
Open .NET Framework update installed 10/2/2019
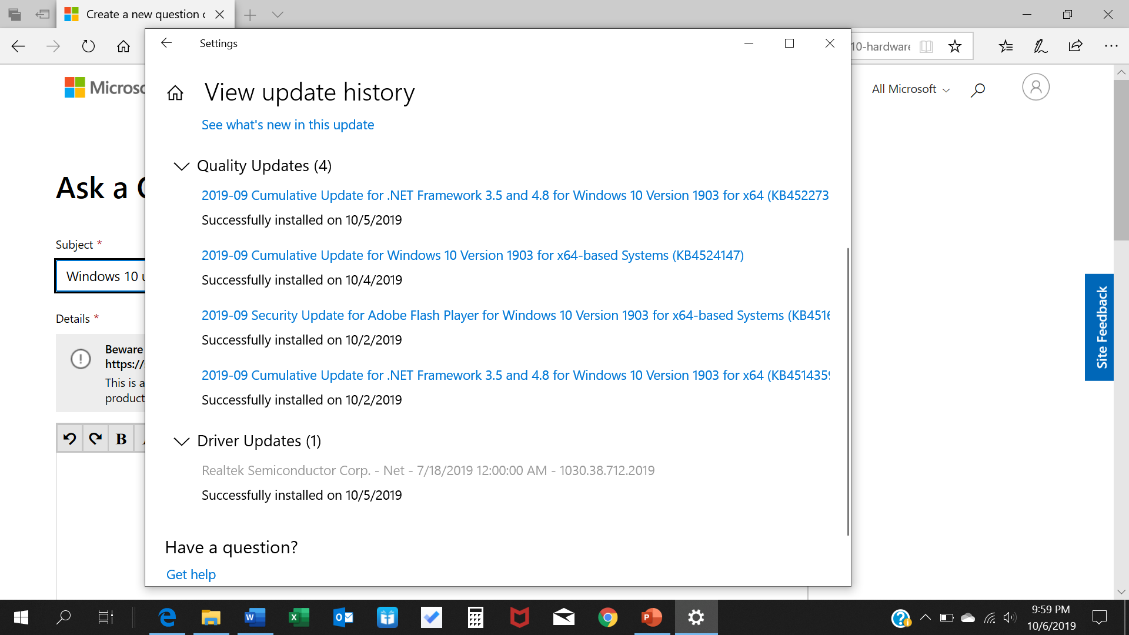point(516,375)
